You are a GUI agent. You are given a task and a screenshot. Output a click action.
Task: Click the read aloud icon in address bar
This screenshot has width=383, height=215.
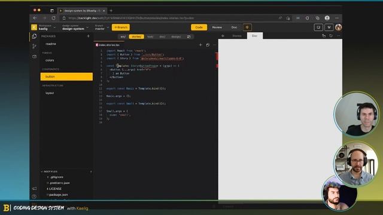point(280,18)
